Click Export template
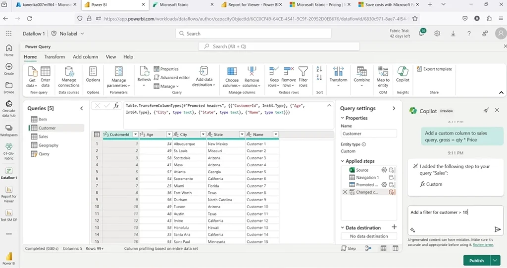 pos(434,69)
